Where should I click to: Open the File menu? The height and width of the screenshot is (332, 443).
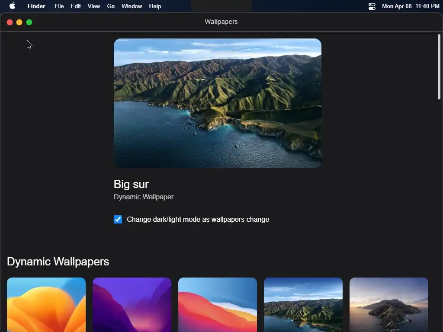coord(59,6)
